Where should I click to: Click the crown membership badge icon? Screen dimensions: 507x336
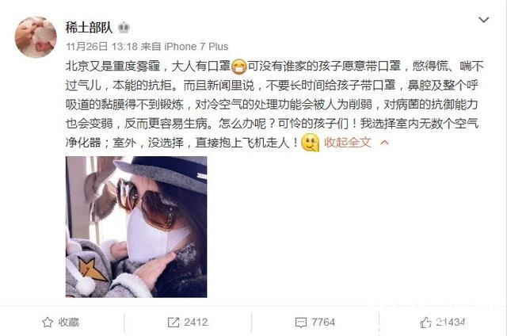(x=124, y=28)
